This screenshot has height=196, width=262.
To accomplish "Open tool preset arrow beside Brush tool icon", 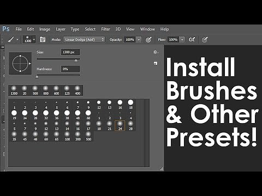I will point(17,39).
